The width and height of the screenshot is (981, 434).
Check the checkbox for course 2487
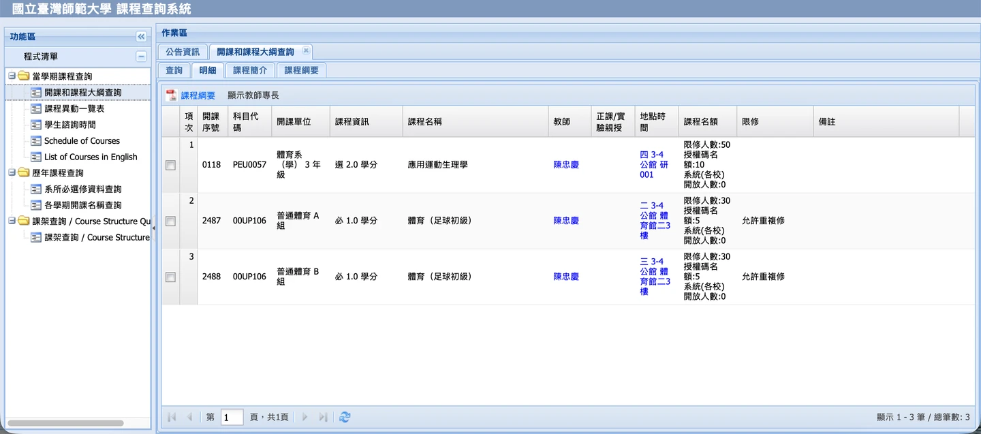(x=170, y=221)
